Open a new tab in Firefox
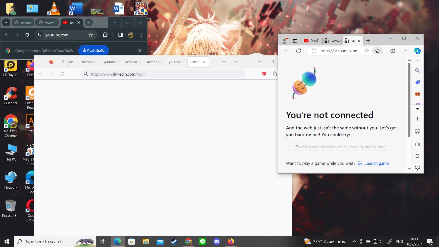Viewport: 439px width, 247px height. tap(224, 62)
